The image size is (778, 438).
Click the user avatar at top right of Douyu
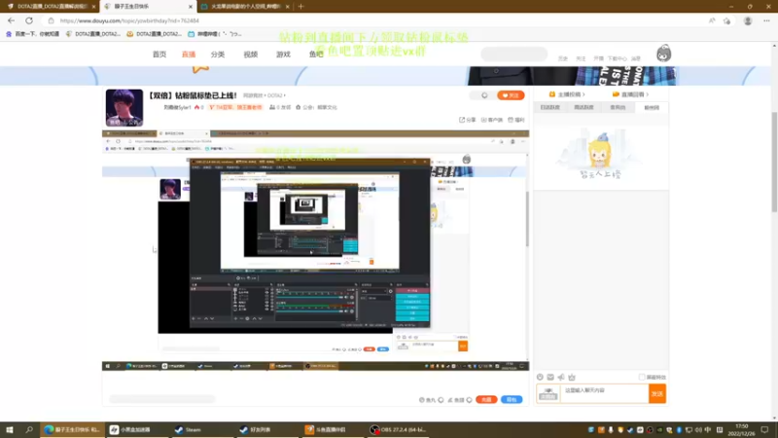tap(663, 54)
